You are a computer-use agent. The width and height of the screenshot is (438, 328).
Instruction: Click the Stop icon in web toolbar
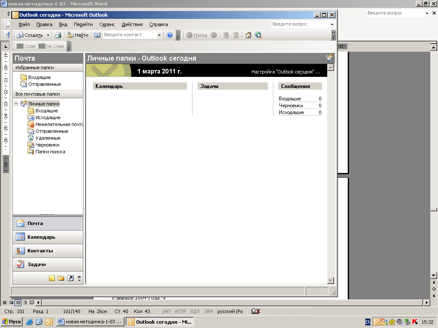[x=226, y=35]
